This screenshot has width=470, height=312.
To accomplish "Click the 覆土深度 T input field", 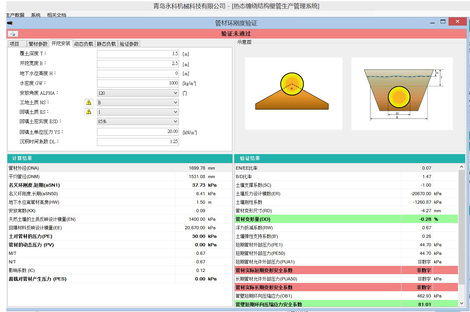I will coord(138,54).
